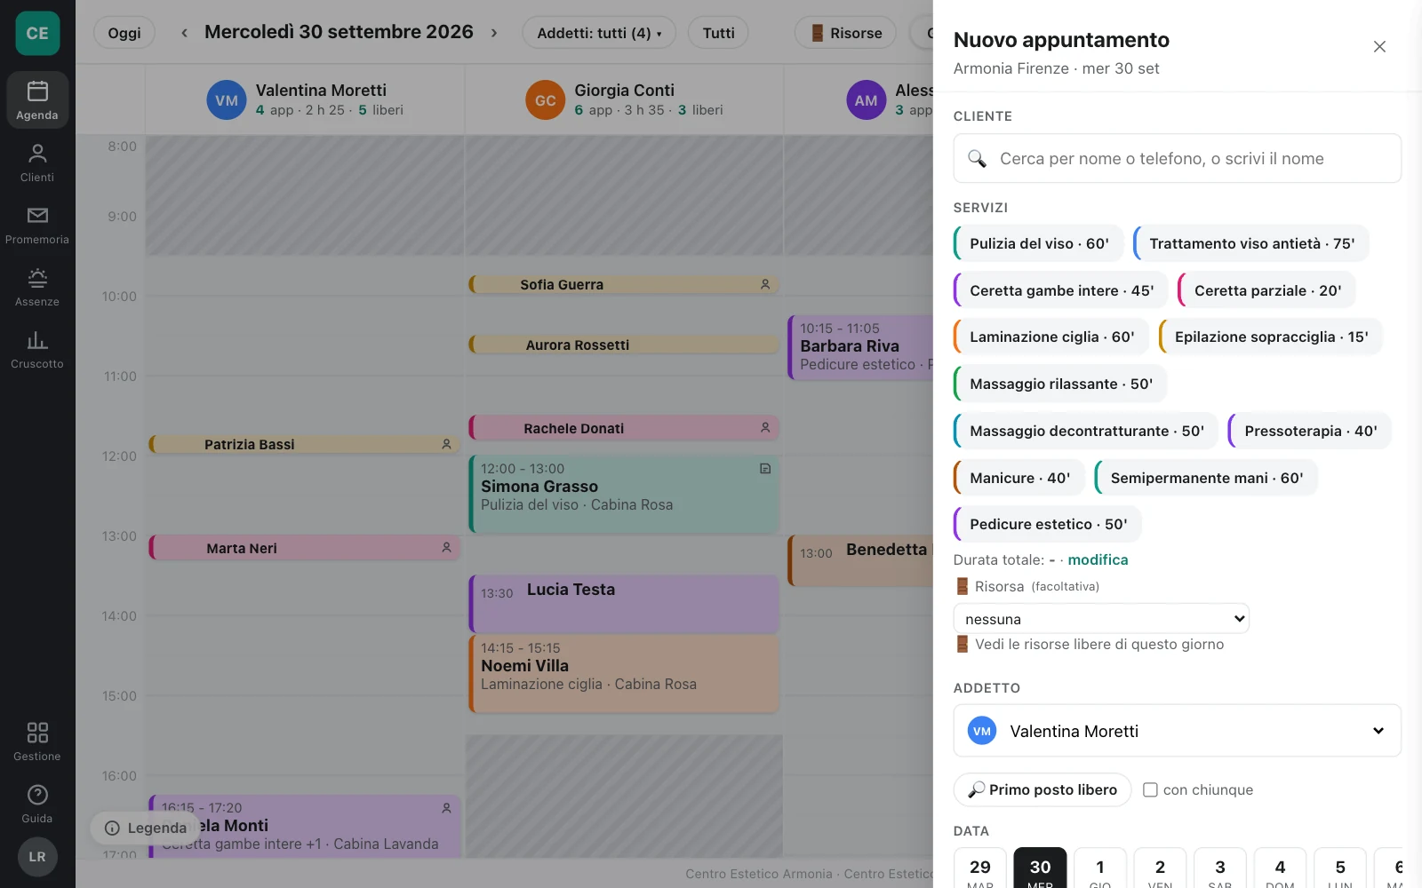Viewport: 1422px width, 888px height.
Task: Open the Guida help icon
Action: [37, 804]
